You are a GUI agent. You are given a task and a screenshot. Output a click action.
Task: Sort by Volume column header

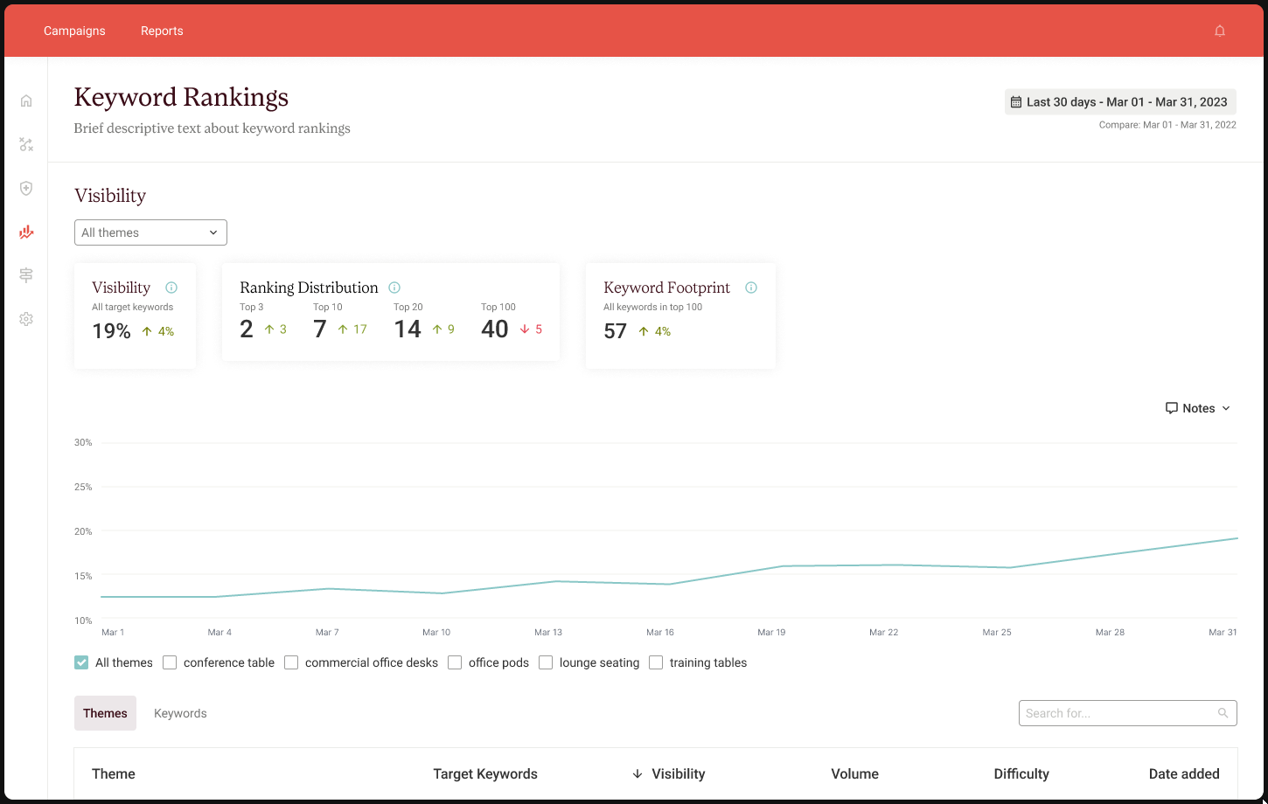pyautogui.click(x=854, y=773)
